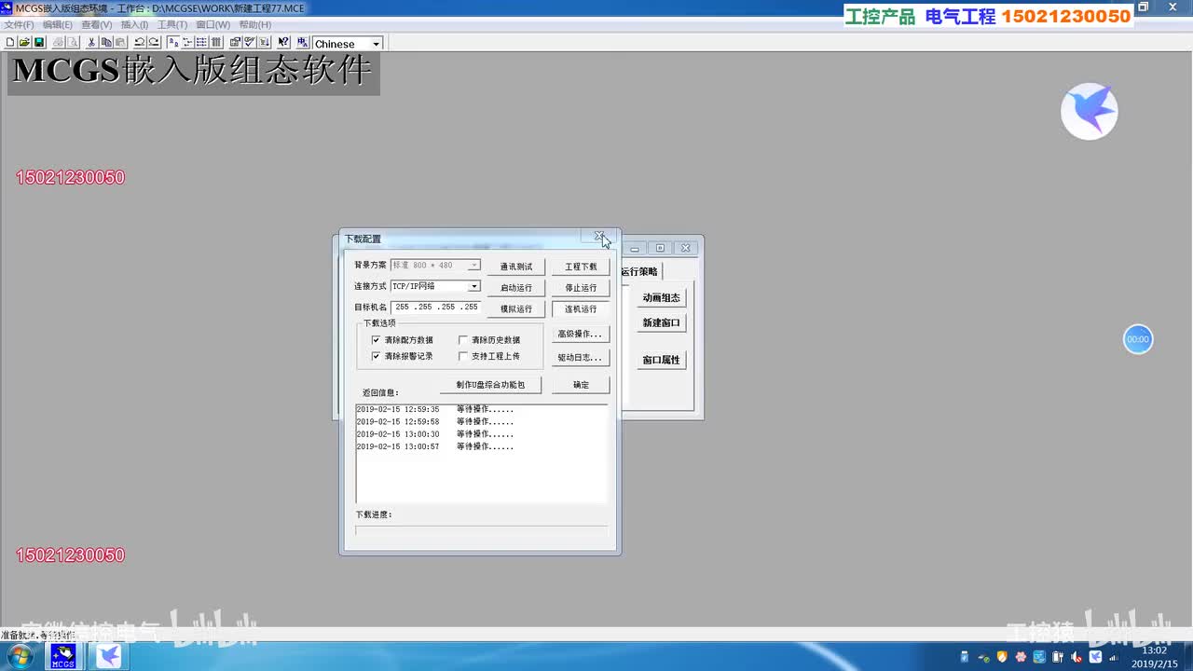Image resolution: width=1193 pixels, height=671 pixels.
Task: Select the large icons view toolbar button
Action: point(173,43)
